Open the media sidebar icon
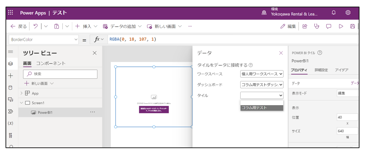Screen dimensions: 365x154 [11, 100]
